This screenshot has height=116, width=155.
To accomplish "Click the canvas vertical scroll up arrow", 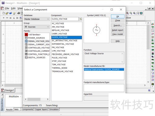I will click(x=148, y=23).
